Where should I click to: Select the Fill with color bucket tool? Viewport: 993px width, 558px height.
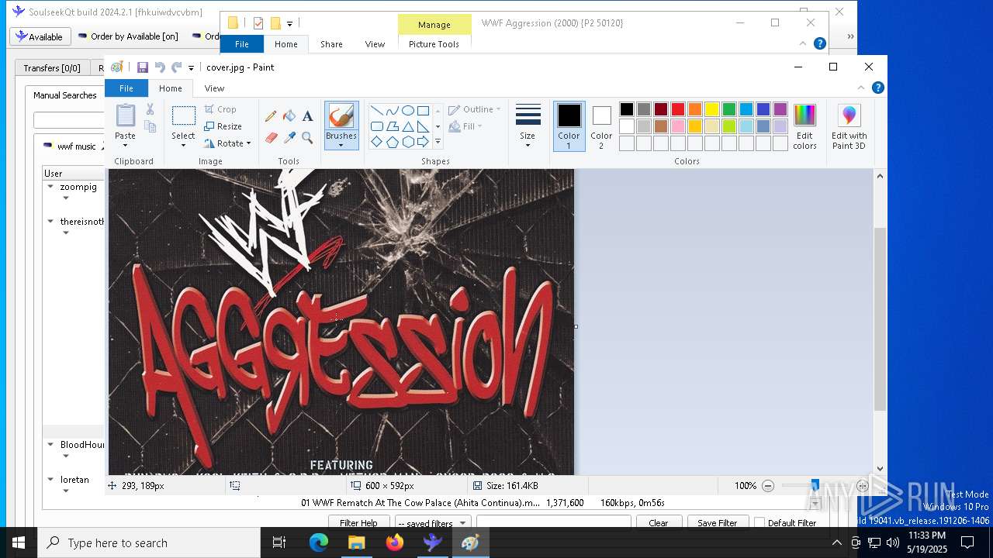[289, 116]
